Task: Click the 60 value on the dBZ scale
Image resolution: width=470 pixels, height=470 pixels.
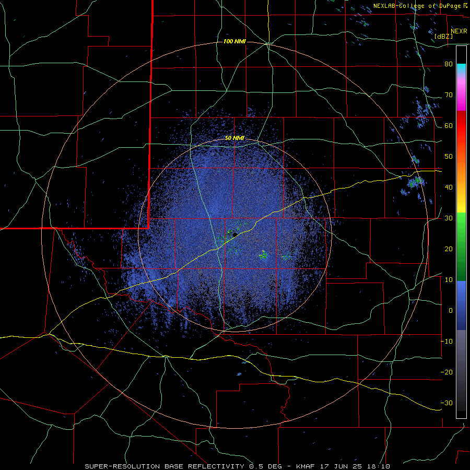Action: tap(449, 126)
